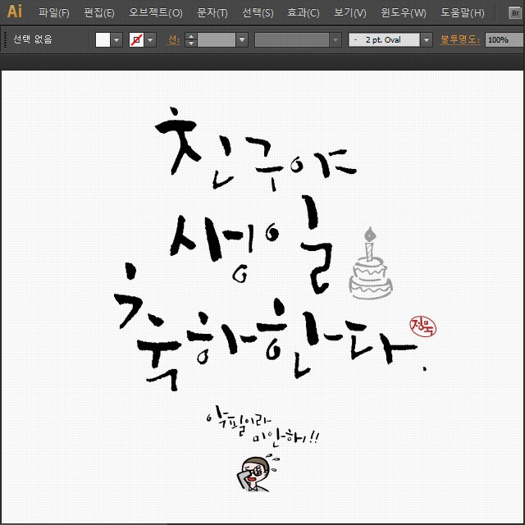The width and height of the screenshot is (525, 525).
Task: Click the 불투명도 opacity link
Action: coord(460,39)
